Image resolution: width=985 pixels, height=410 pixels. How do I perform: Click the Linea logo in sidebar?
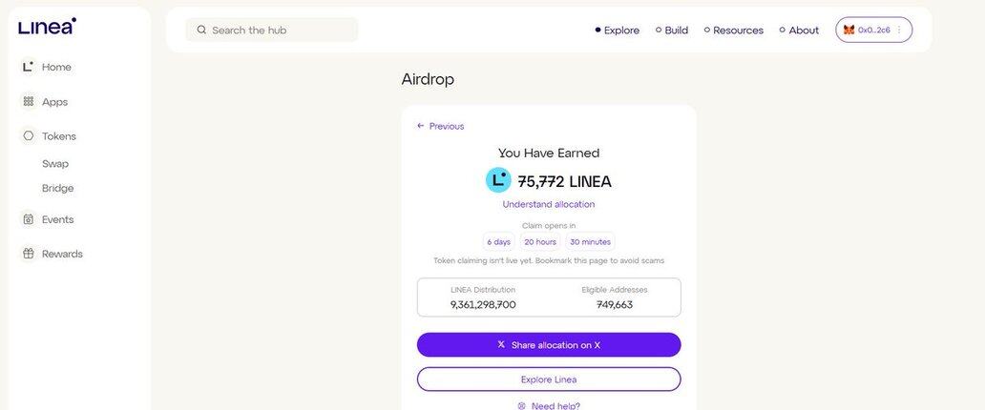coord(47,26)
